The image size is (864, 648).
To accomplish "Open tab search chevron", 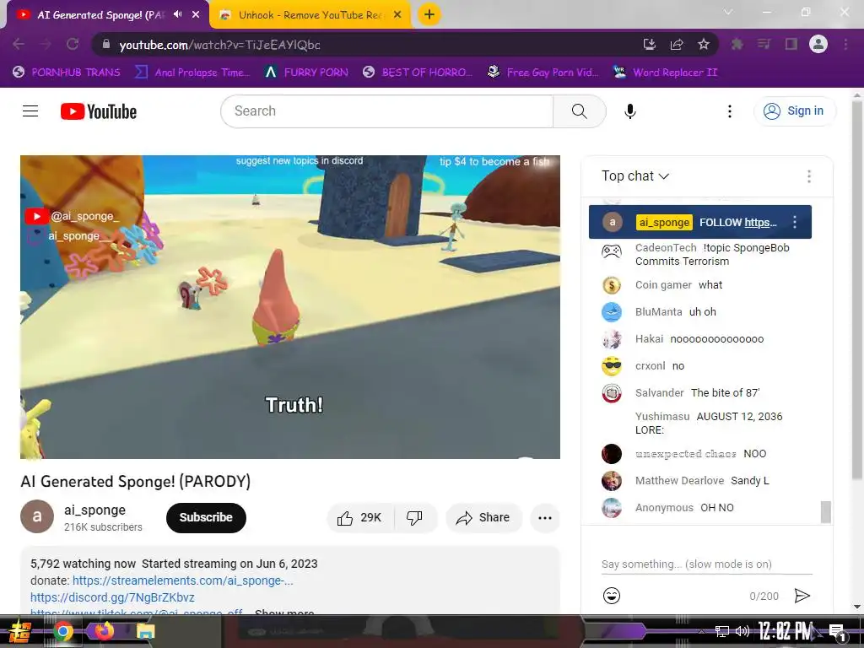I will click(728, 12).
